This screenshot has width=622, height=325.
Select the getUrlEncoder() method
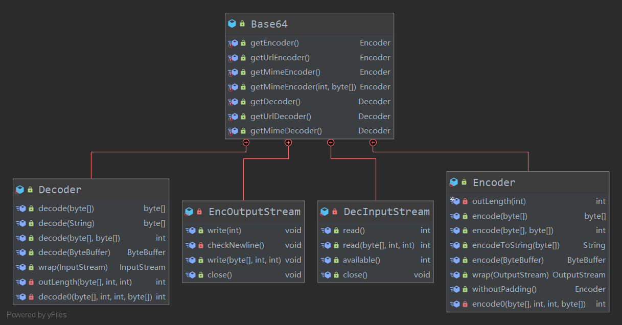[280, 58]
